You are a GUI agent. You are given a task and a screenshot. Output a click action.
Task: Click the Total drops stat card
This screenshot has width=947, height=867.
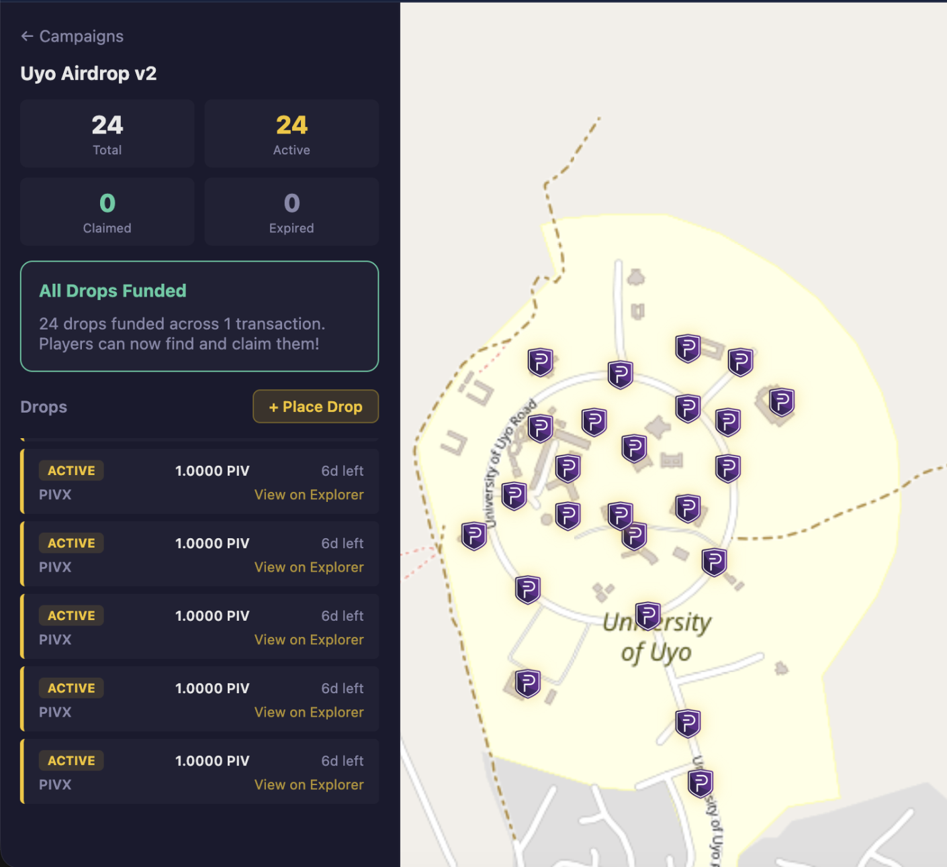(107, 134)
